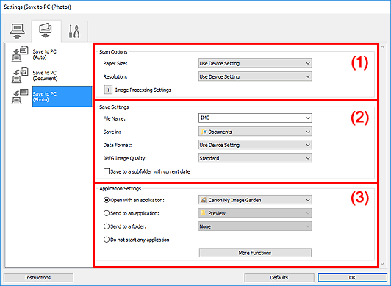Select Open with an application radio button

point(107,200)
